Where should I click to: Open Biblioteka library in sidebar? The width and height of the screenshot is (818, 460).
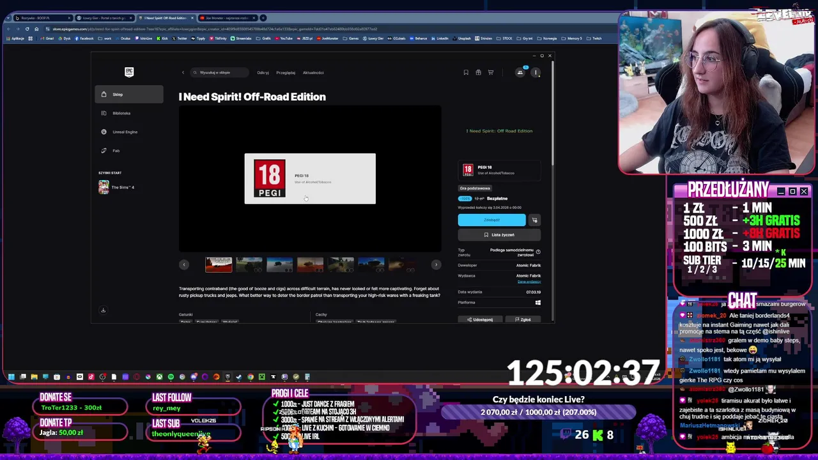[129, 113]
